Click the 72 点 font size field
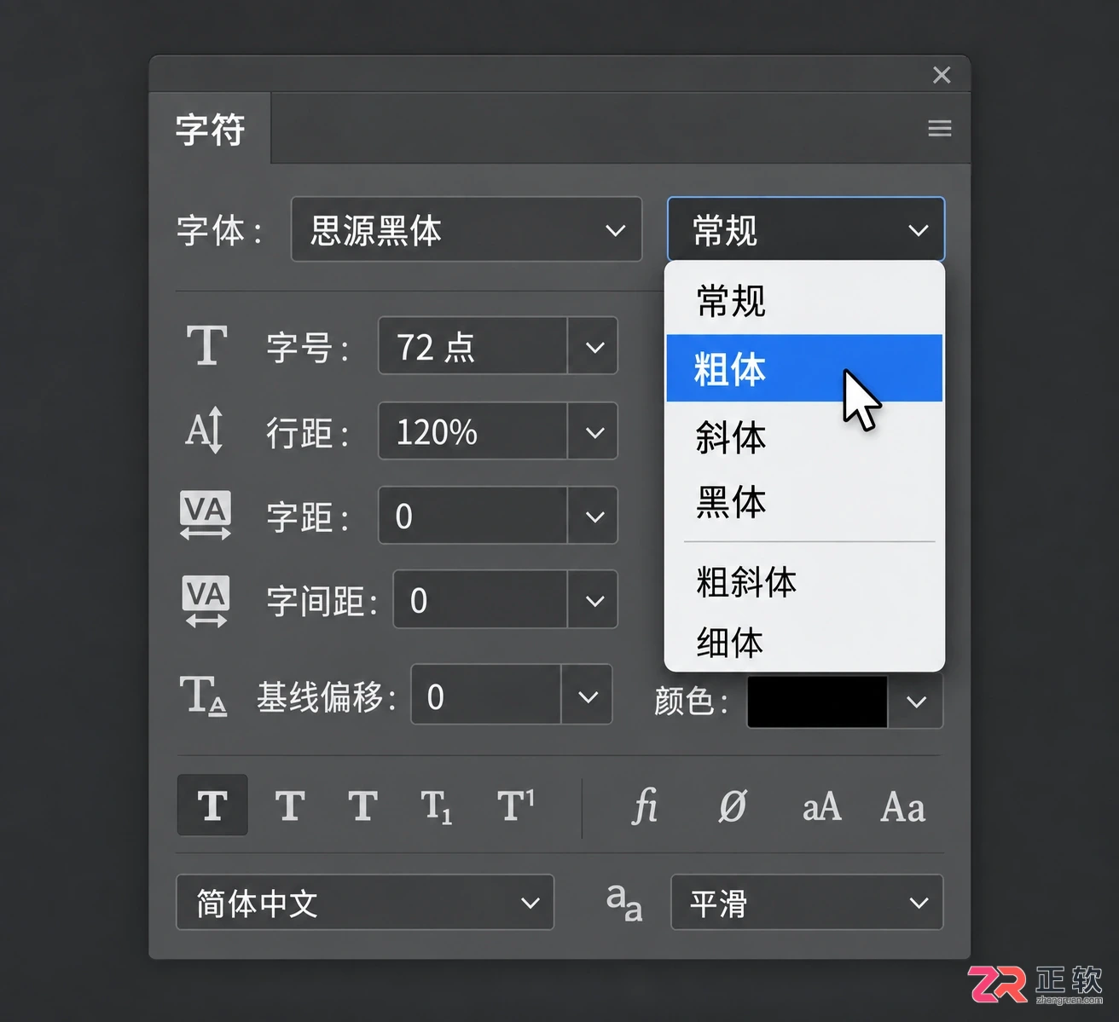1119x1022 pixels. tap(473, 346)
